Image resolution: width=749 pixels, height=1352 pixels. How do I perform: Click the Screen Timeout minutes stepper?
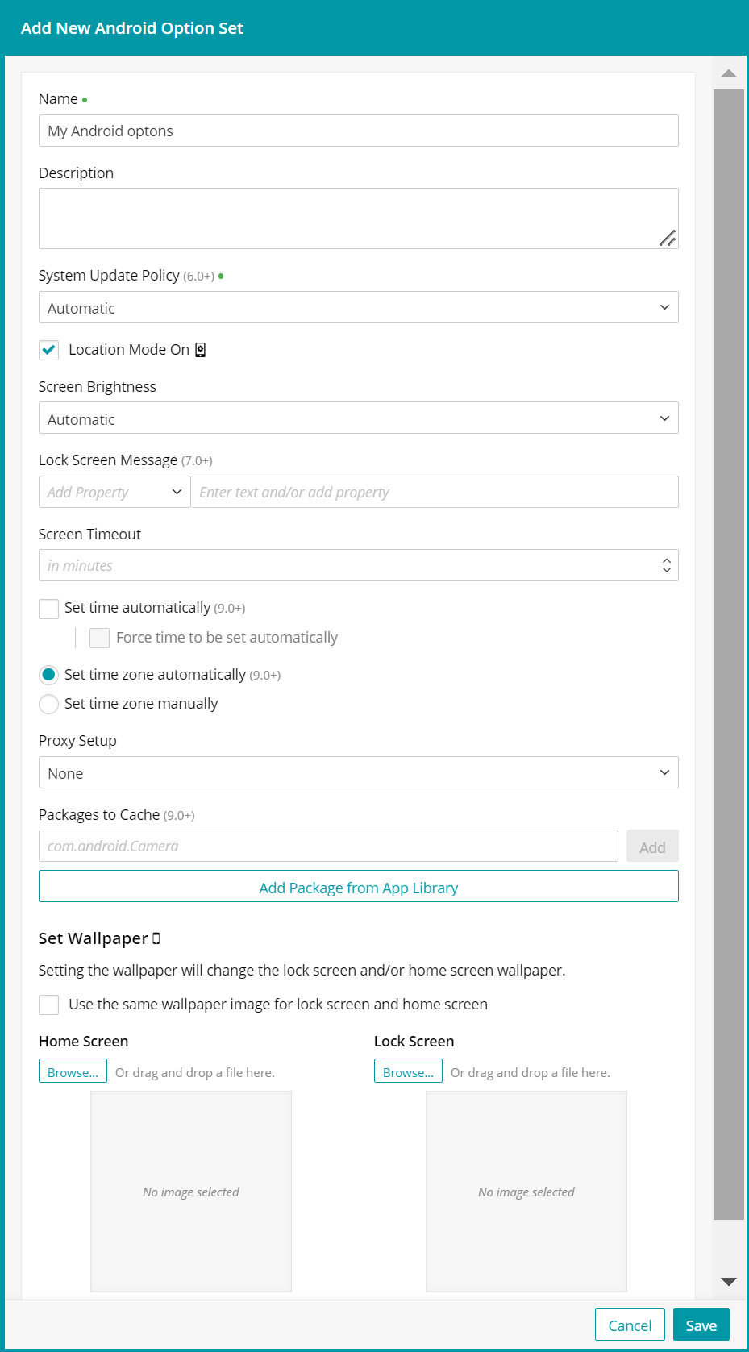click(x=667, y=565)
